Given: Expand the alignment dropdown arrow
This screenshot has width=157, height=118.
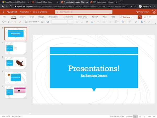Looking at the screenshot, I should click(x=118, y=22).
